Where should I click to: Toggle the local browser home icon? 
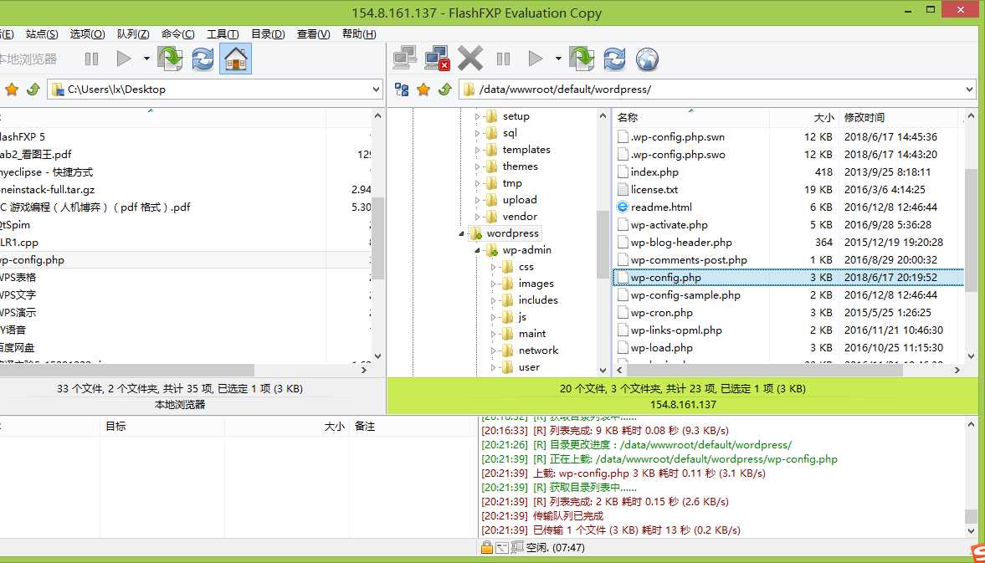pos(235,59)
